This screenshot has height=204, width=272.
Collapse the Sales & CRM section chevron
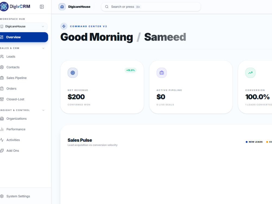[43, 48]
